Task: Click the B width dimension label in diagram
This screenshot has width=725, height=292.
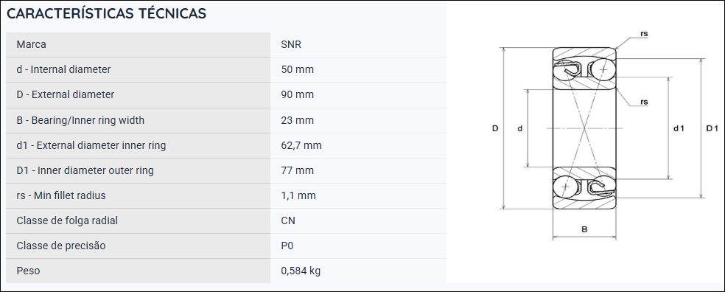Action: point(584,229)
